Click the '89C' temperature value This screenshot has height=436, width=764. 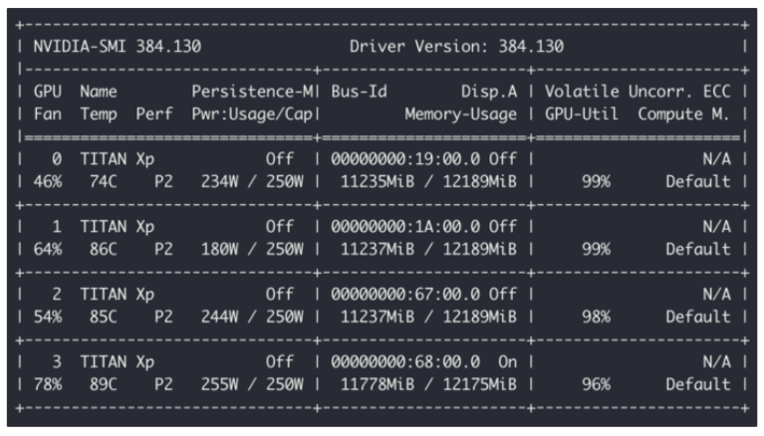[x=104, y=385]
